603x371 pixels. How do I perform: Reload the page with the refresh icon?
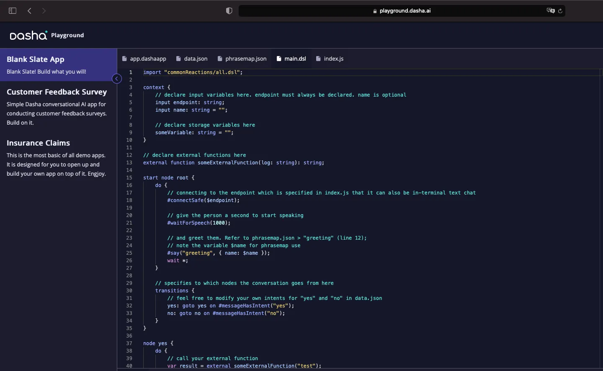[x=560, y=11]
